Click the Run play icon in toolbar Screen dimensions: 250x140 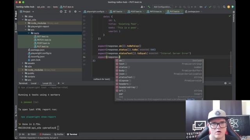[176, 7]
